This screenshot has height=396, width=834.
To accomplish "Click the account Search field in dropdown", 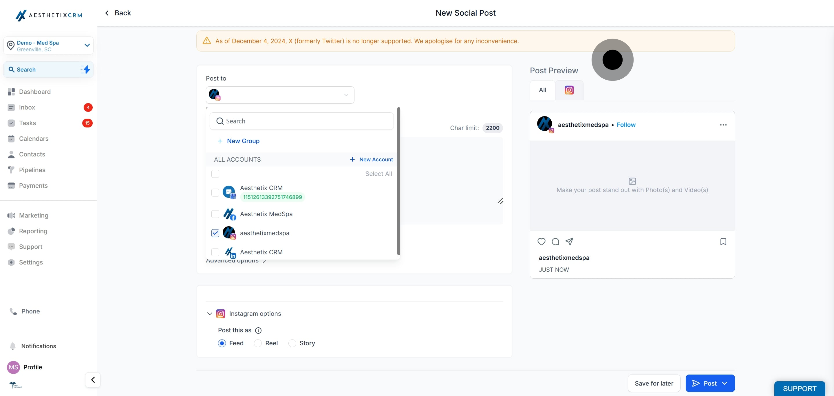I will [302, 121].
